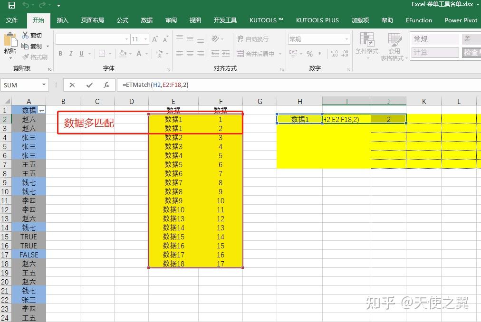481x322 pixels.
Task: Click the Fill Color bucket icon
Action: [x=123, y=54]
